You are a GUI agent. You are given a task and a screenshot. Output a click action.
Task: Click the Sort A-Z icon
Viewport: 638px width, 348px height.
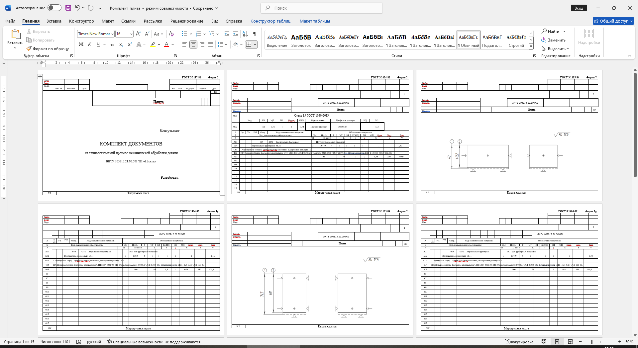click(245, 34)
